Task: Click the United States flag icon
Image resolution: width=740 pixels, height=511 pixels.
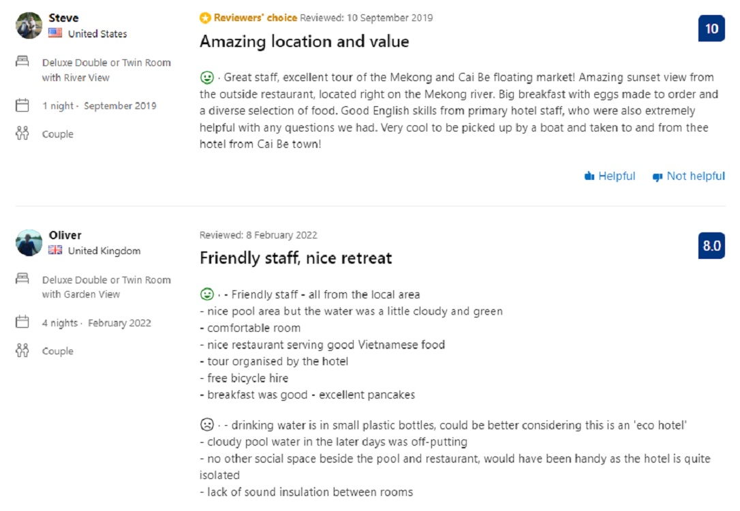Action: point(55,33)
